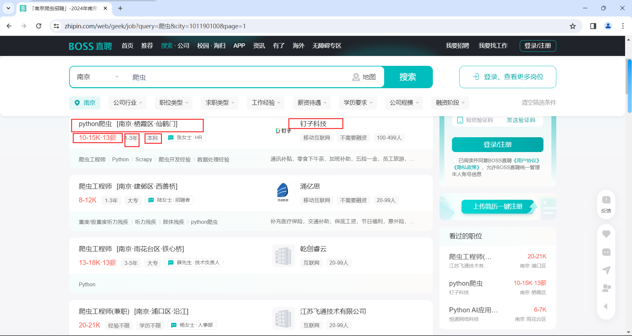The height and width of the screenshot is (336, 632).
Task: Click the chat icon beside 陆女士 招聘者
Action: [x=151, y=200]
